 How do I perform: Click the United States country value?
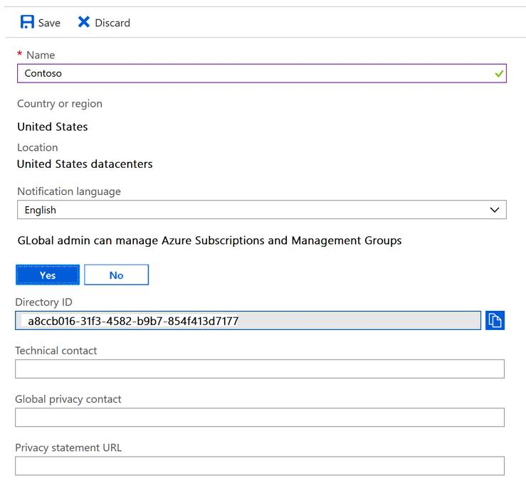pos(53,127)
